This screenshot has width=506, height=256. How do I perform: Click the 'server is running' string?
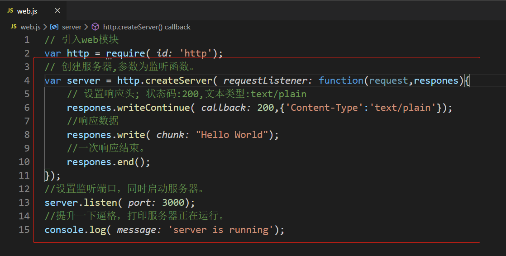click(221, 230)
